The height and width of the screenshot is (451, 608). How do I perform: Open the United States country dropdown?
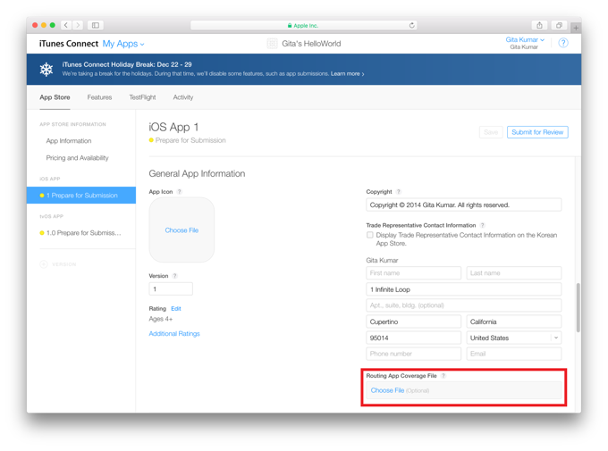click(x=514, y=338)
